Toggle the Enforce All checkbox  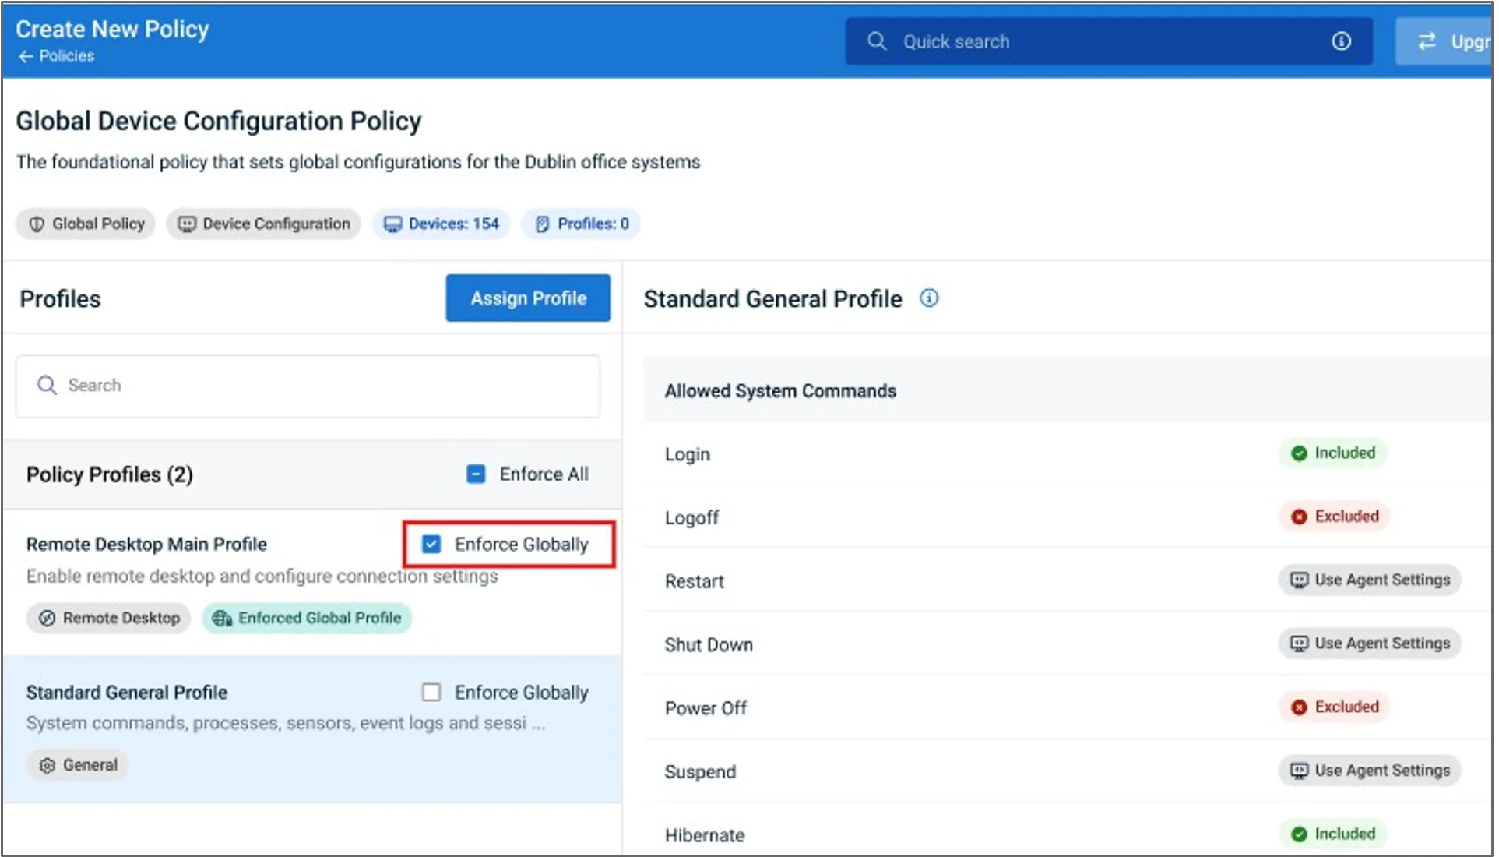[x=476, y=474]
